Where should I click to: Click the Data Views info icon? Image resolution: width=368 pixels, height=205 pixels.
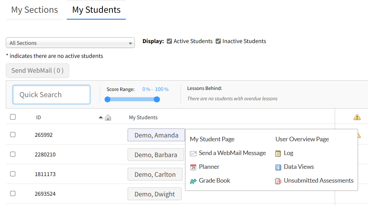[x=278, y=167]
